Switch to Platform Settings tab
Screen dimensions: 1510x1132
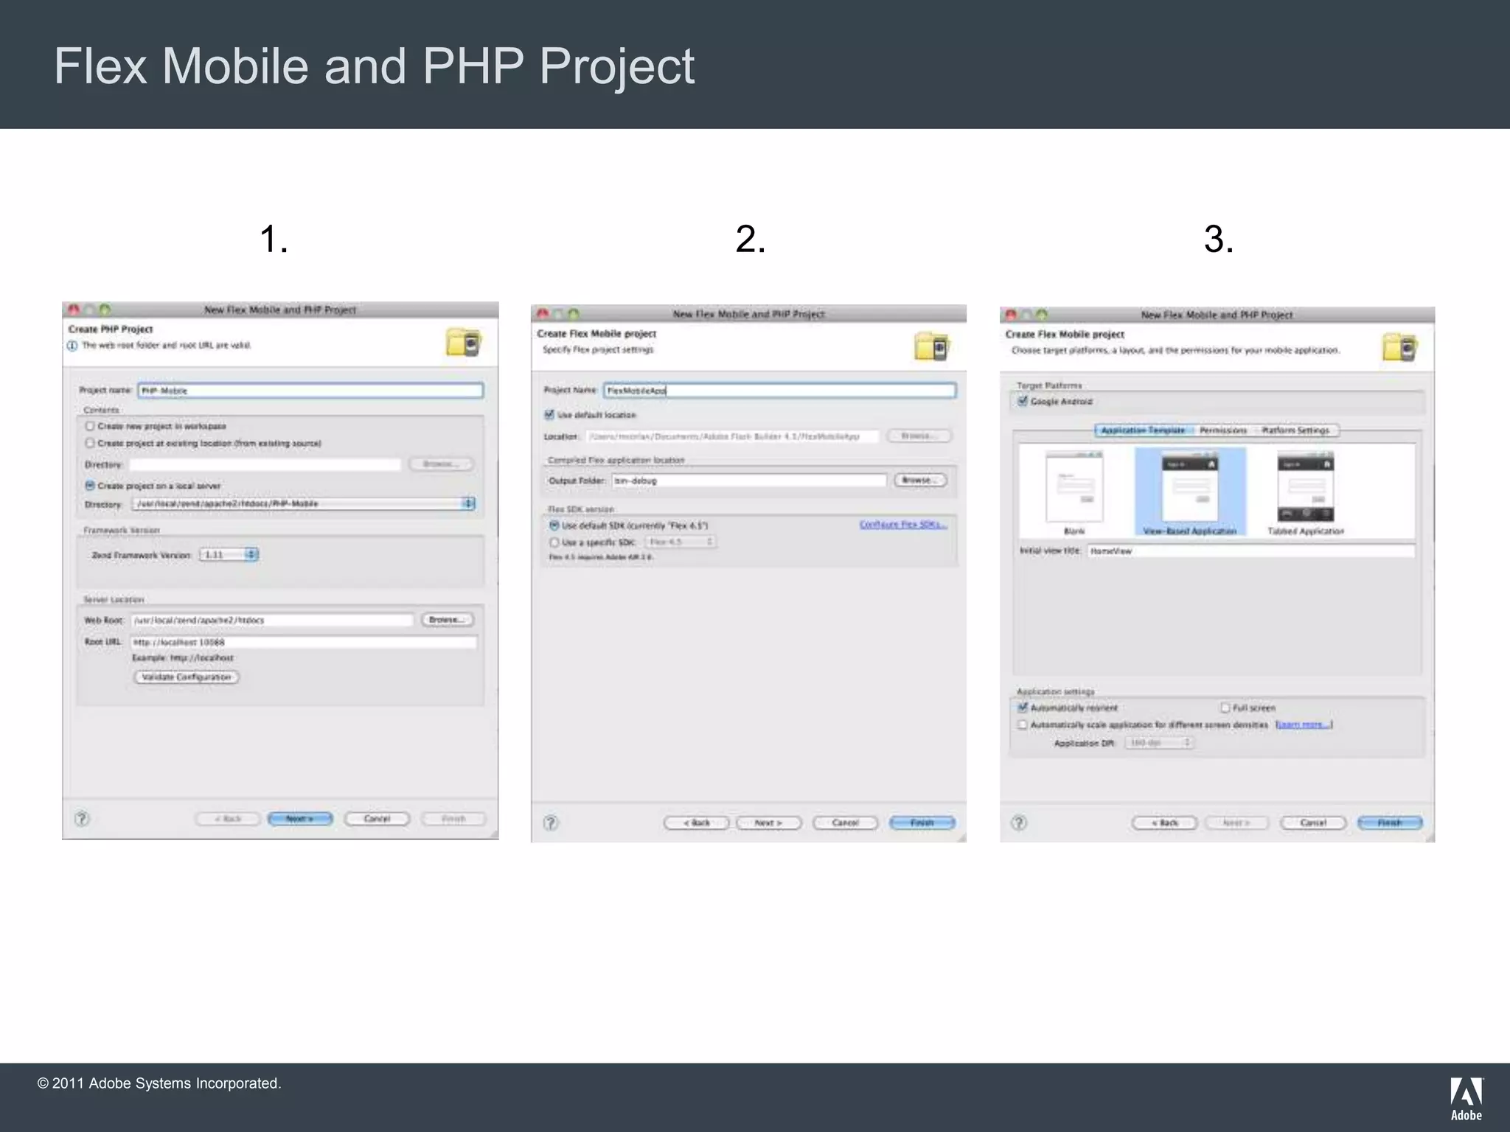tap(1295, 430)
